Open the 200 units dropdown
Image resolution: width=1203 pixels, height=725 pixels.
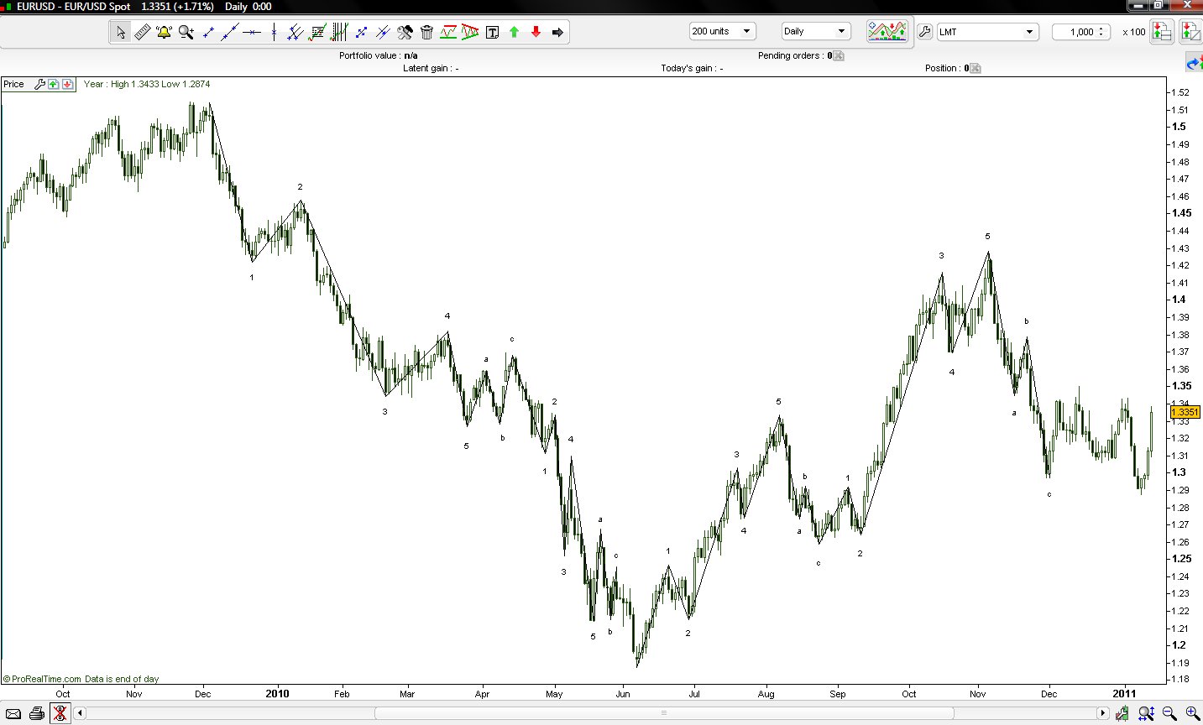click(x=722, y=31)
